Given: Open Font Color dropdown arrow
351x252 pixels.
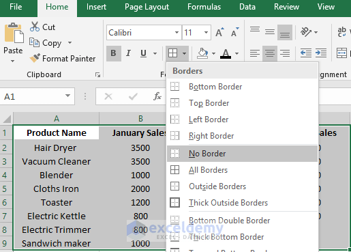Looking at the screenshot, I should click(x=236, y=53).
